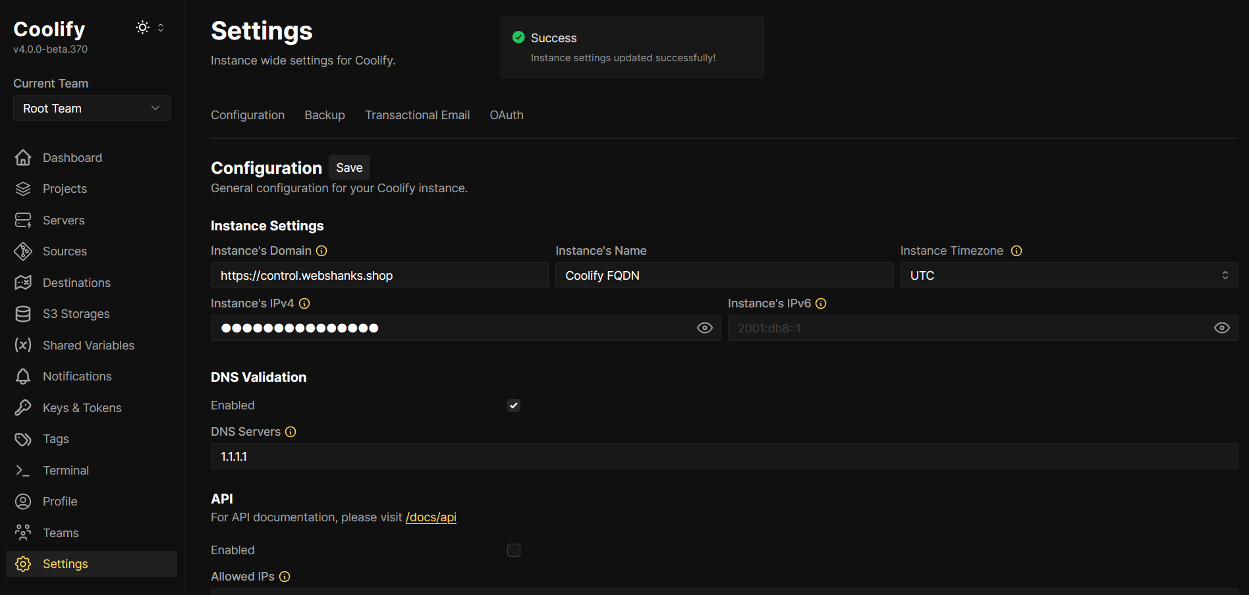Image resolution: width=1249 pixels, height=595 pixels.
Task: Click the Instance's IPv4 password field
Action: point(466,328)
